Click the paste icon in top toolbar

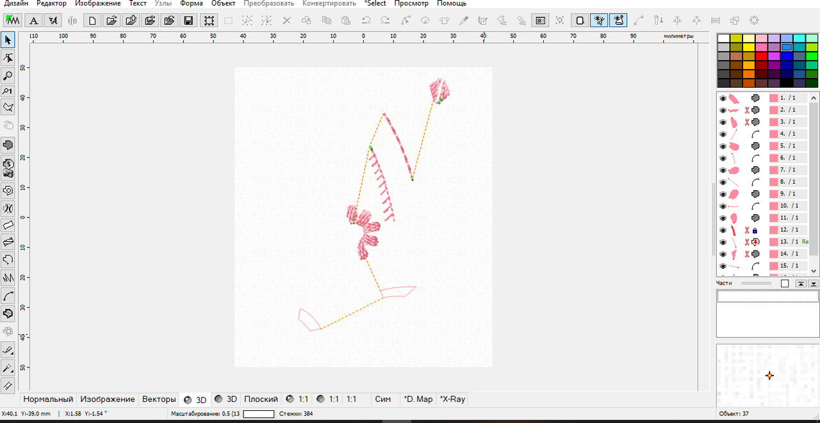click(x=346, y=20)
